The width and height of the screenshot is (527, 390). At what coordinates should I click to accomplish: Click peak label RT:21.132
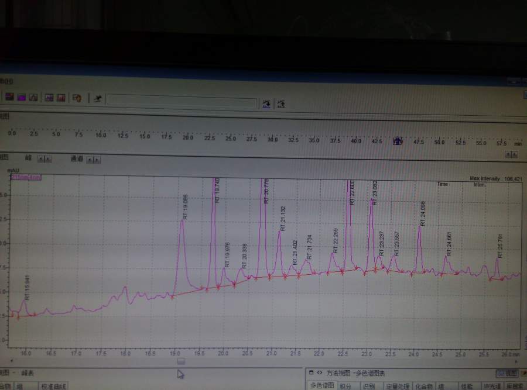283,219
